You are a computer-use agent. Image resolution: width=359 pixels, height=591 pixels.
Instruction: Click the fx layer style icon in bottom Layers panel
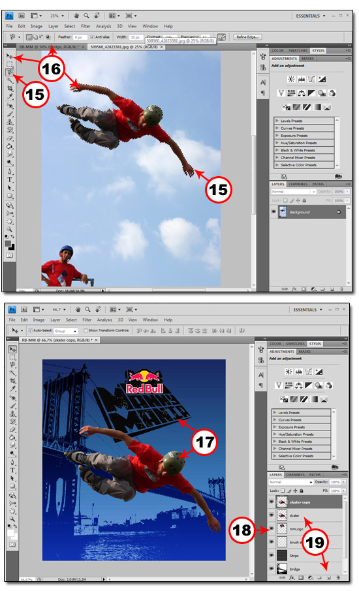[x=292, y=577]
